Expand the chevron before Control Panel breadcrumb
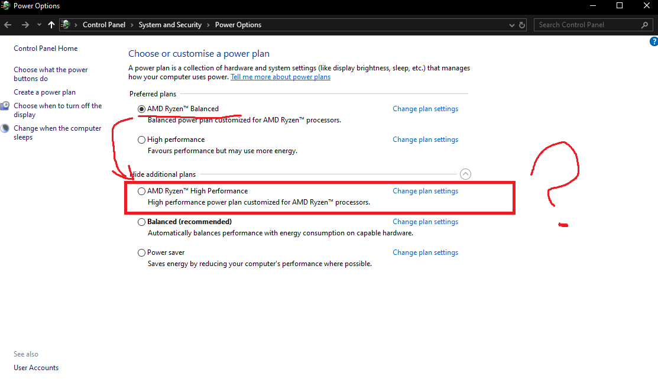Viewport: 658px width, 379px height. 76,25
